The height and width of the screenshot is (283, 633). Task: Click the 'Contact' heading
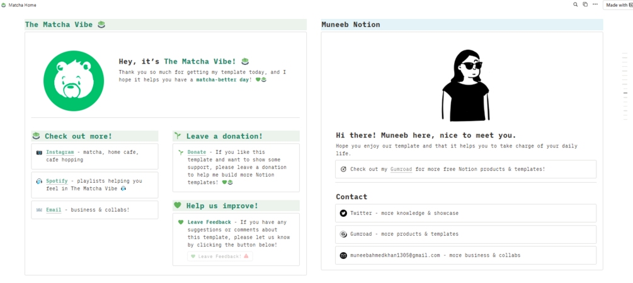[x=351, y=197]
